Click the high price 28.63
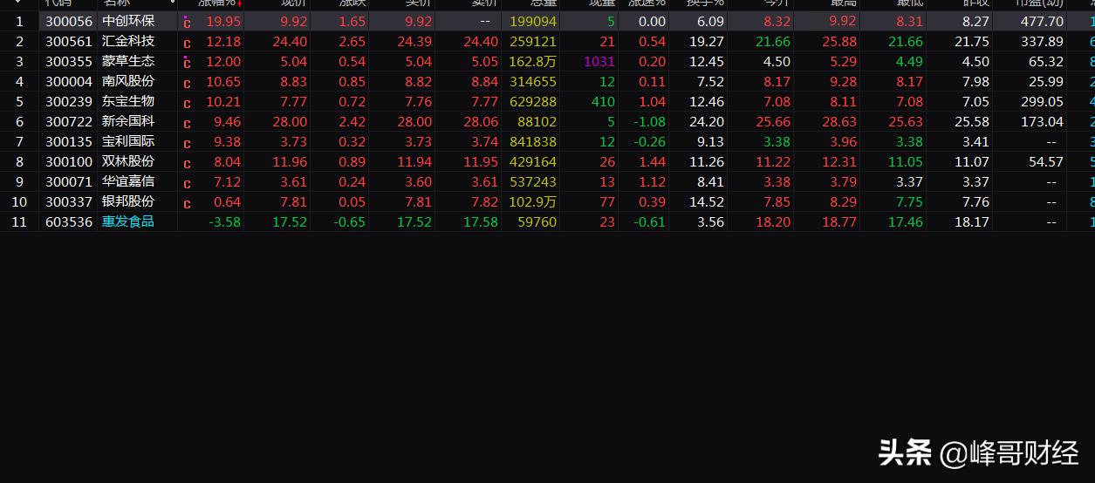Image resolution: width=1095 pixels, height=483 pixels. (839, 121)
